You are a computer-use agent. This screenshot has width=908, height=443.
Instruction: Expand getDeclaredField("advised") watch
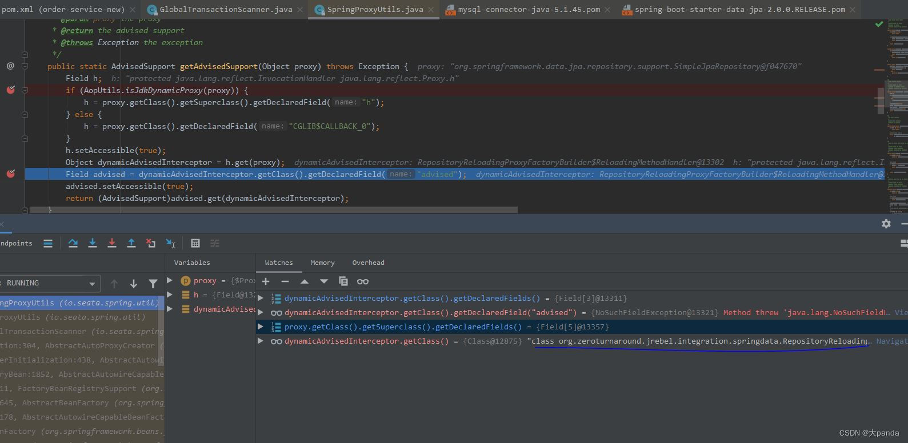[261, 312]
